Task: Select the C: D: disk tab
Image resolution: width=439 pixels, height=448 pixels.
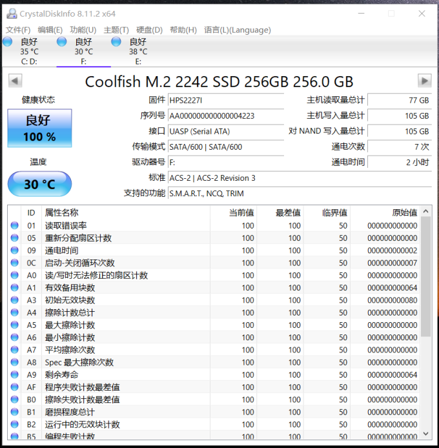Action: [29, 52]
